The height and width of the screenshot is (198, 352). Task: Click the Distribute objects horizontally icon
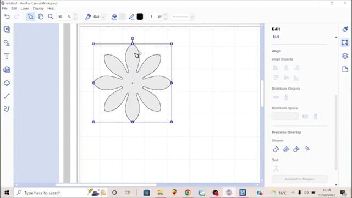pos(276,97)
